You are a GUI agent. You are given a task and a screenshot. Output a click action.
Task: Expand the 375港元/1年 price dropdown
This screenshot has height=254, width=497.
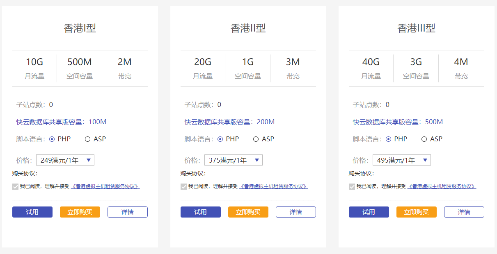(x=234, y=160)
